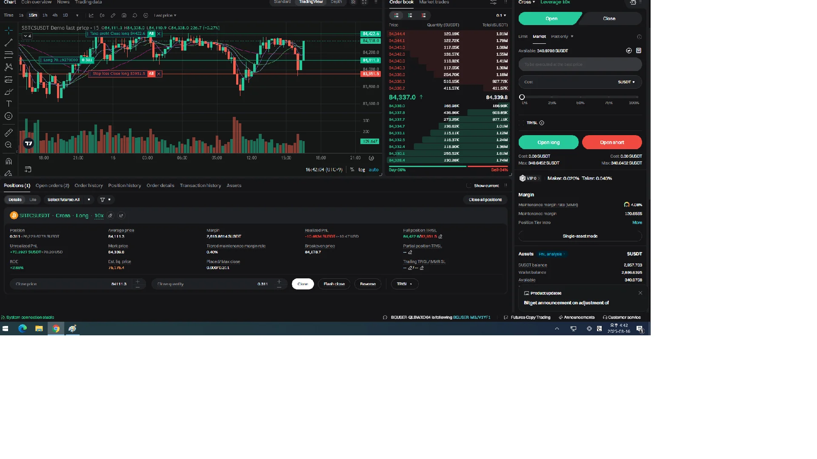Take a chart snapshot with camera icon

coord(124,15)
